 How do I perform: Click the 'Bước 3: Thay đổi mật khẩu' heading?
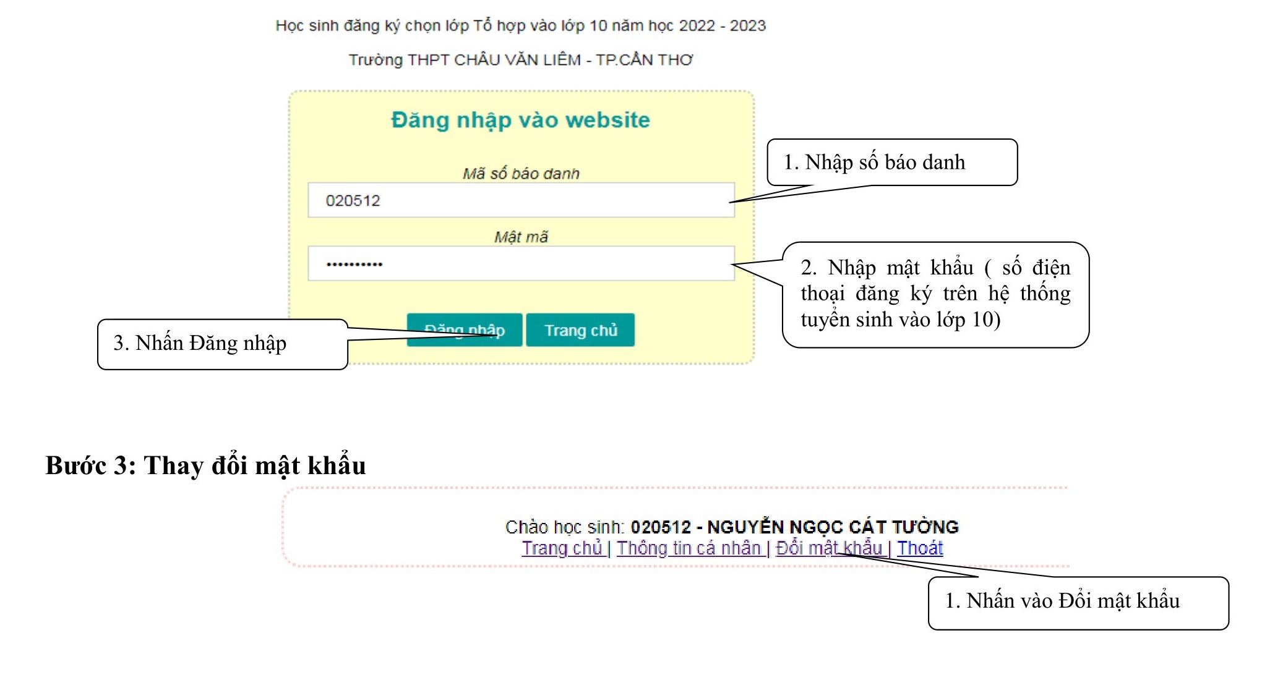(205, 465)
